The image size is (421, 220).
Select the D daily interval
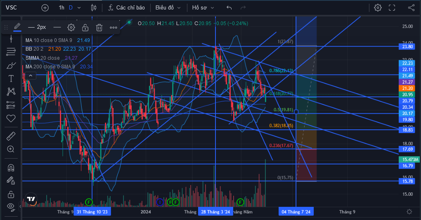[71, 8]
